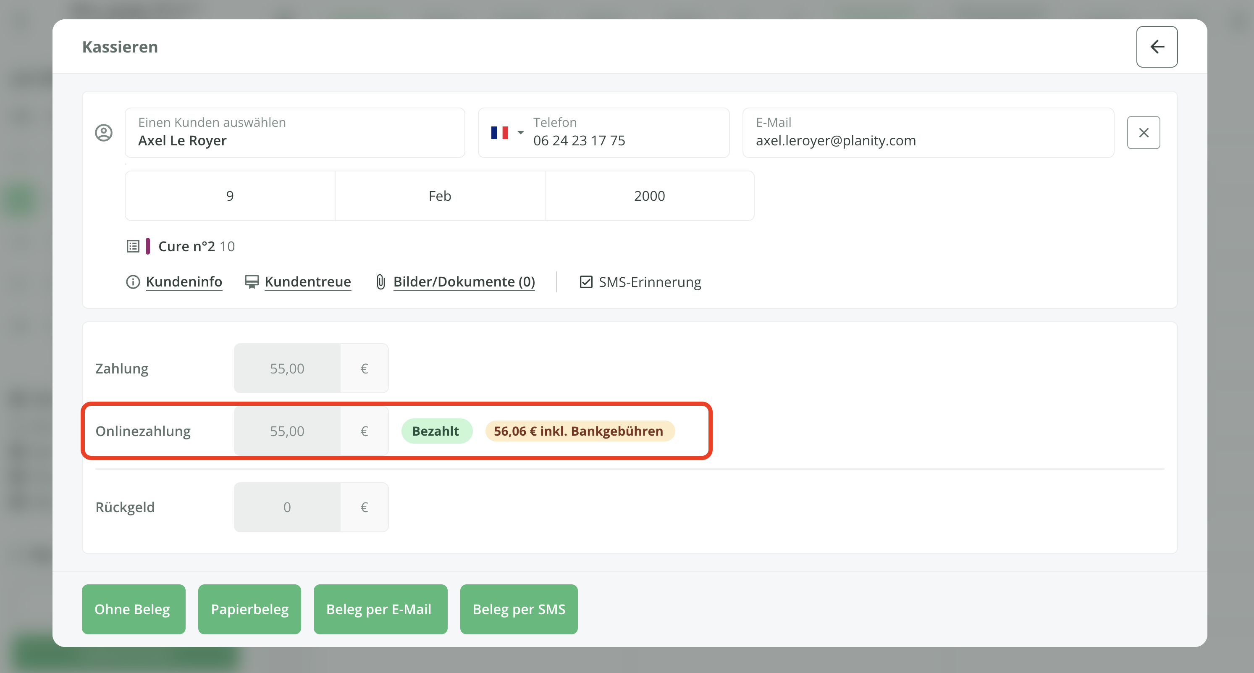1254x673 pixels.
Task: Click the info icon next to Kundeninfo
Action: [133, 282]
